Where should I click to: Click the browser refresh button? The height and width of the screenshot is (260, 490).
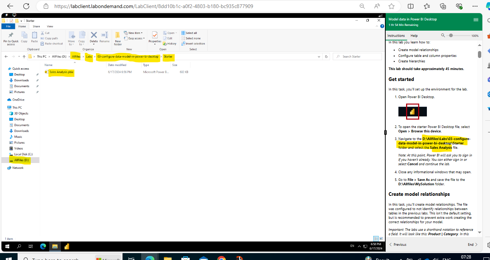(26, 6)
